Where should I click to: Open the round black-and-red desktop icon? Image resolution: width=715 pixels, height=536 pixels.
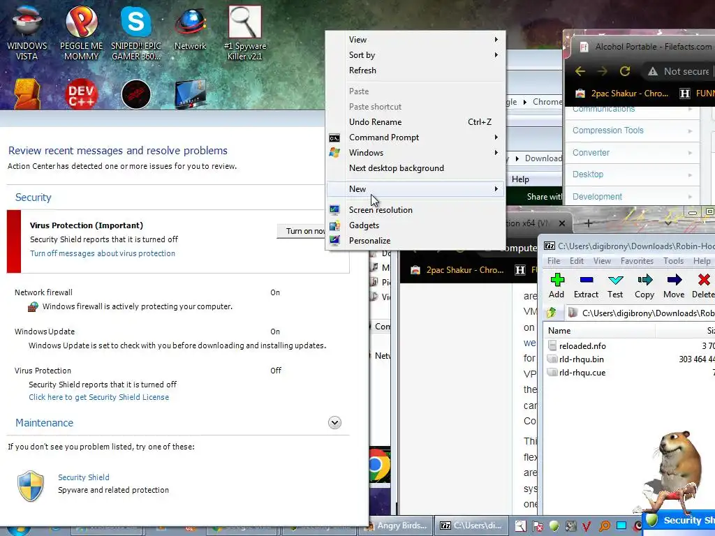coord(136,94)
